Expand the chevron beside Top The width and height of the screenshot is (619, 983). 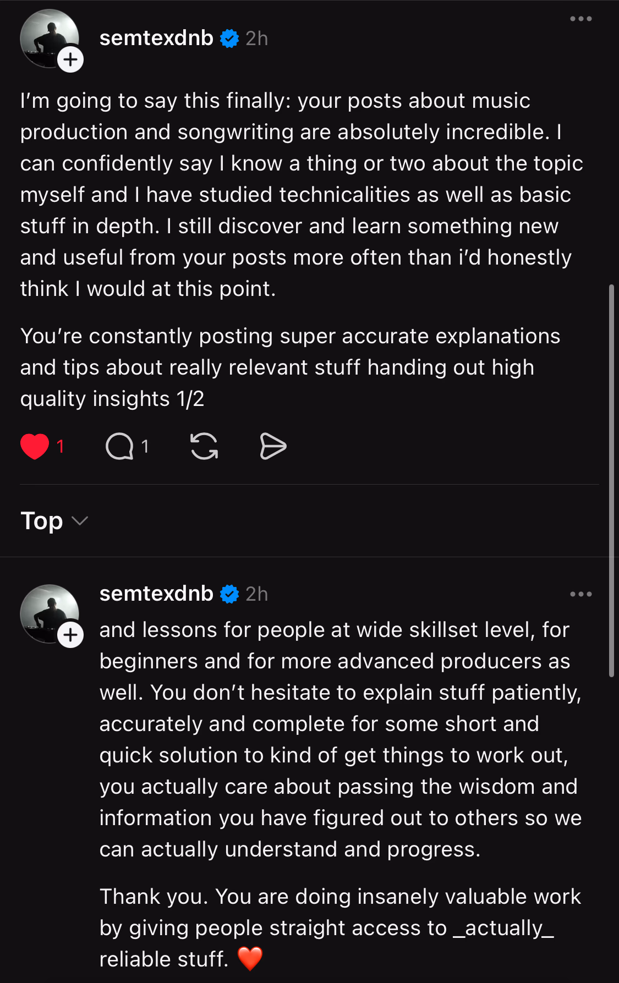81,521
